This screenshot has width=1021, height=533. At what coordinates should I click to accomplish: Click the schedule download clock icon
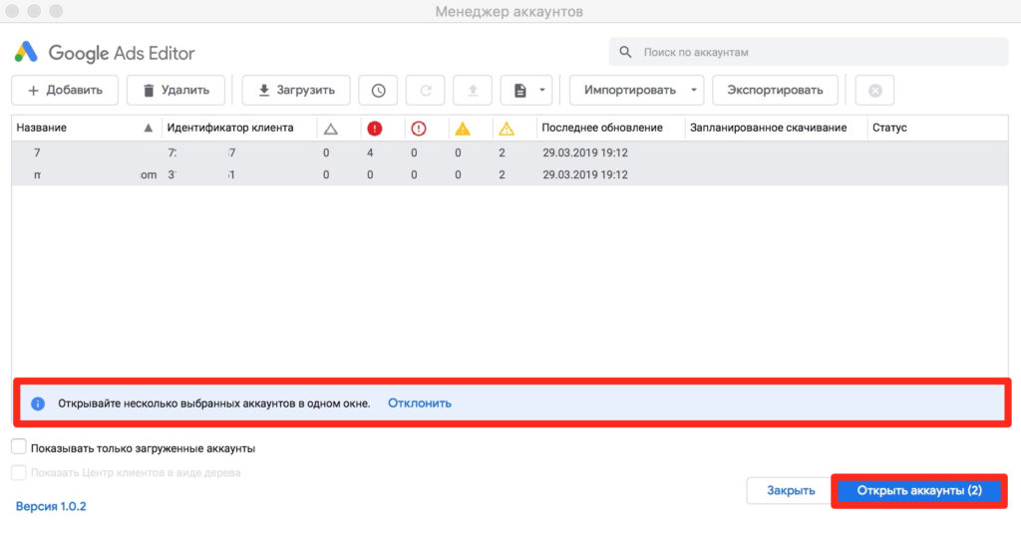pyautogui.click(x=379, y=91)
